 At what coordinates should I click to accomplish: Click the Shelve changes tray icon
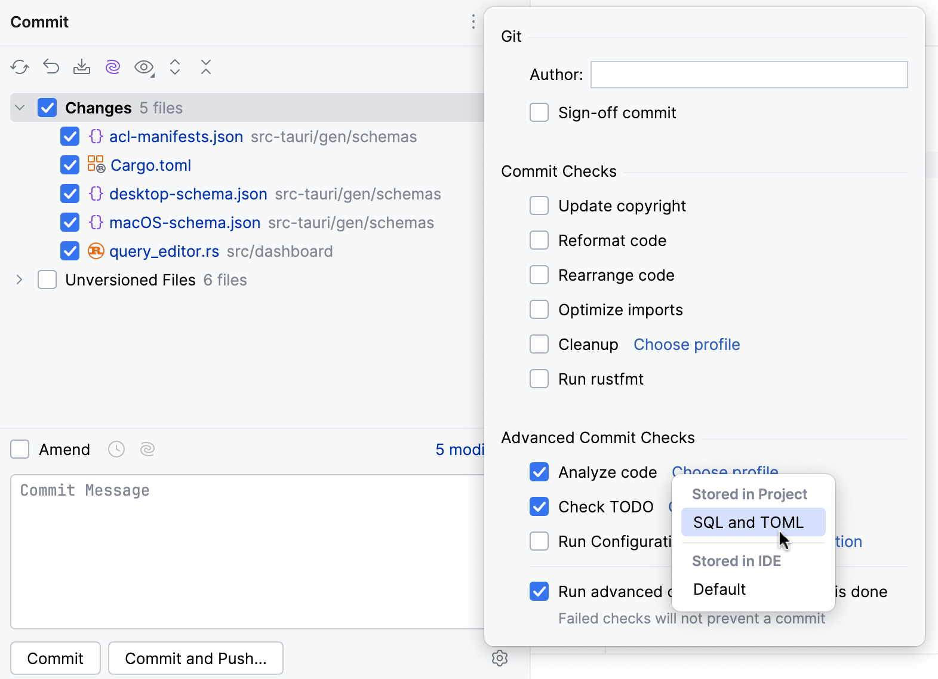coord(82,67)
